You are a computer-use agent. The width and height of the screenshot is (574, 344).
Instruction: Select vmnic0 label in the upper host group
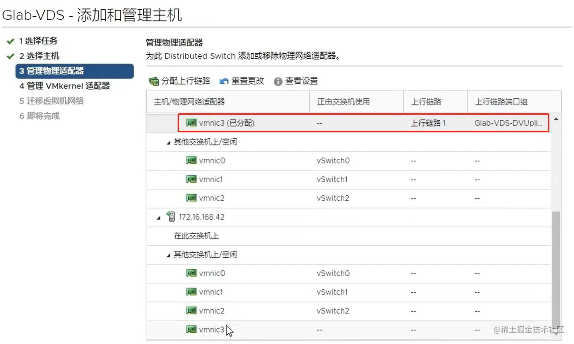coord(212,161)
